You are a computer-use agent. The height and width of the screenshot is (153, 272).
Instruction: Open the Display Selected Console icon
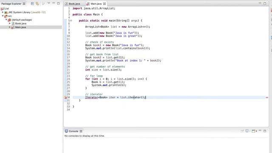tap(247, 131)
